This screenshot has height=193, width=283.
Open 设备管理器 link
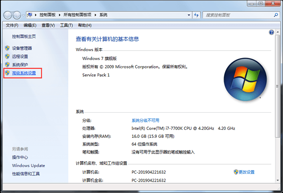point(22,48)
